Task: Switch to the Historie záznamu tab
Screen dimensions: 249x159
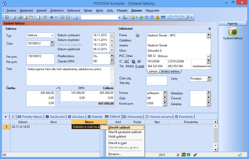Action: tap(159, 117)
